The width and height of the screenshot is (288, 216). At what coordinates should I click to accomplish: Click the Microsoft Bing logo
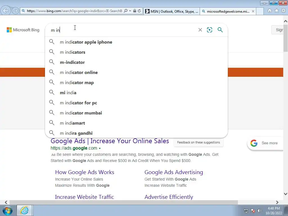click(23, 30)
